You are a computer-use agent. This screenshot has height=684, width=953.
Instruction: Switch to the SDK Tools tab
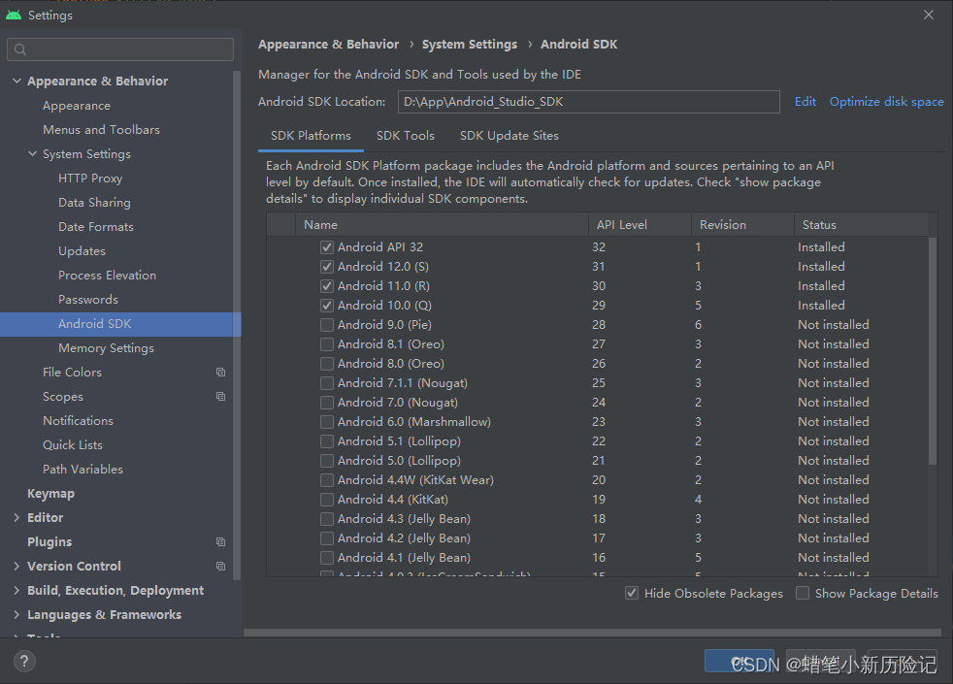406,136
